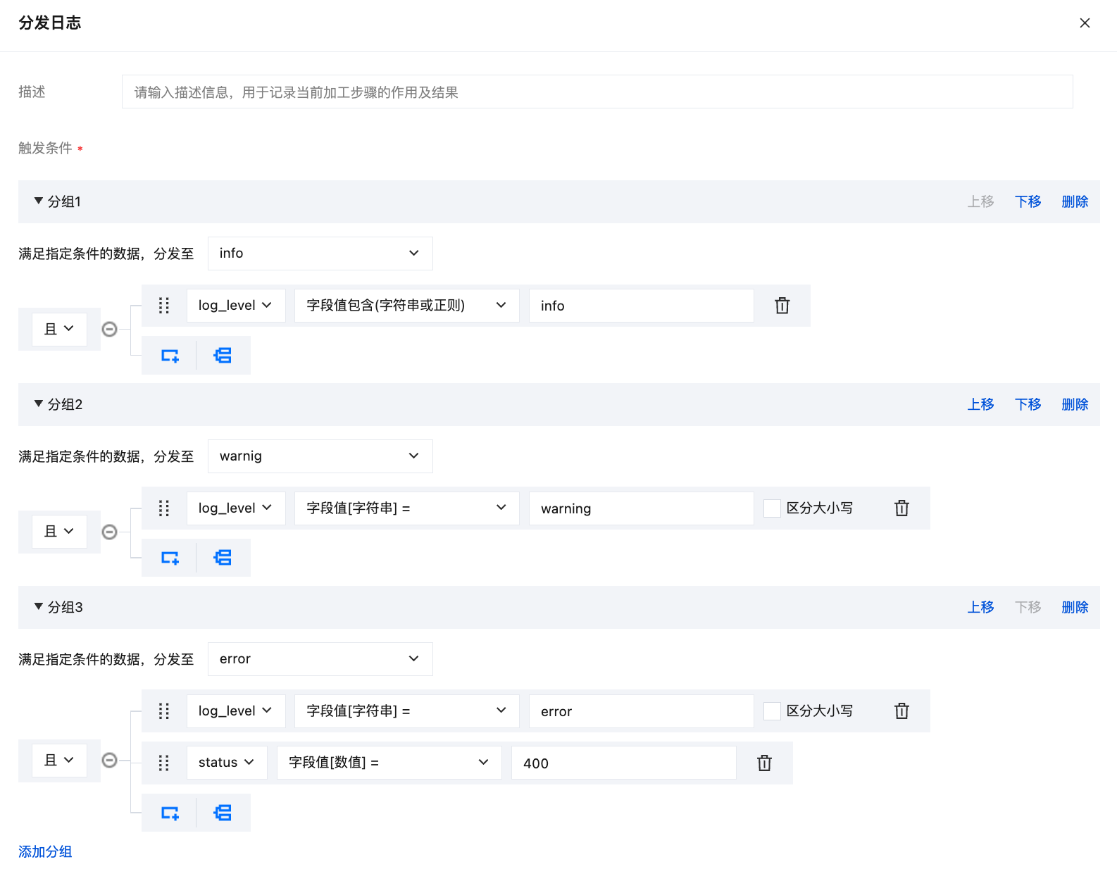Open 且 logic dropdown in 分组3
1117x869 pixels.
59,761
